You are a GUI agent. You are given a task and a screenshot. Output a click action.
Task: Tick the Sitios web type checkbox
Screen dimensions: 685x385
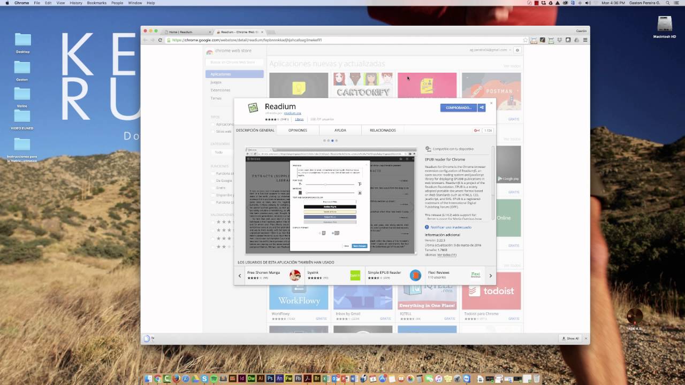pos(214,131)
